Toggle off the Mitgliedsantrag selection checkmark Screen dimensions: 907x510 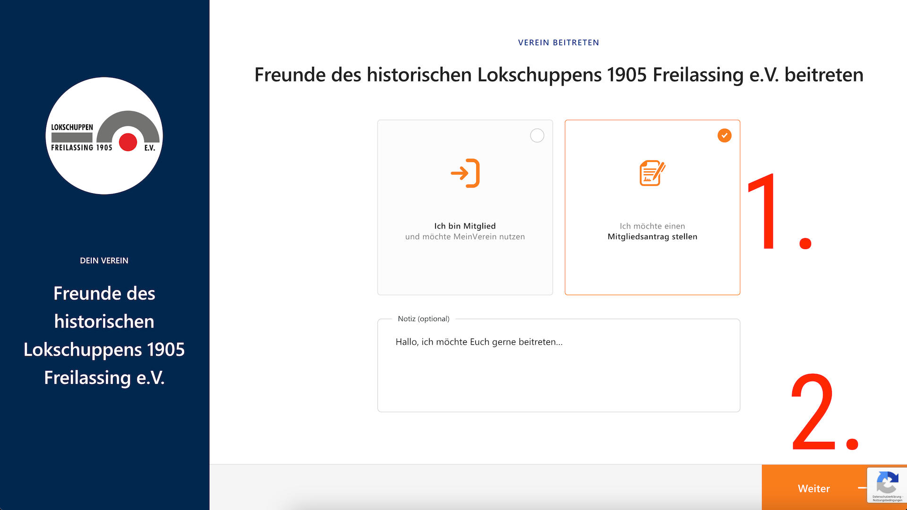pyautogui.click(x=724, y=136)
